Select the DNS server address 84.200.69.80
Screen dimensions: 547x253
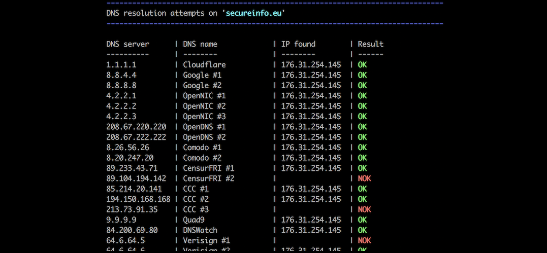132,230
